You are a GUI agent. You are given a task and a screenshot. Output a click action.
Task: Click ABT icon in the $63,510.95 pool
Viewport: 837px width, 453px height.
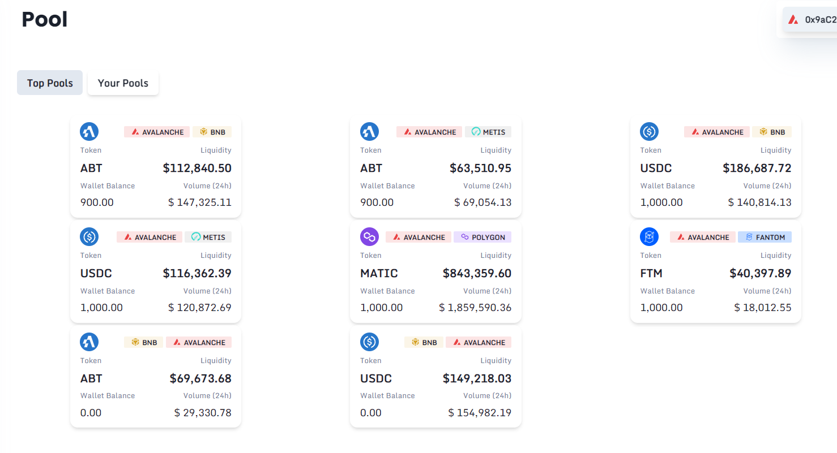tap(369, 132)
